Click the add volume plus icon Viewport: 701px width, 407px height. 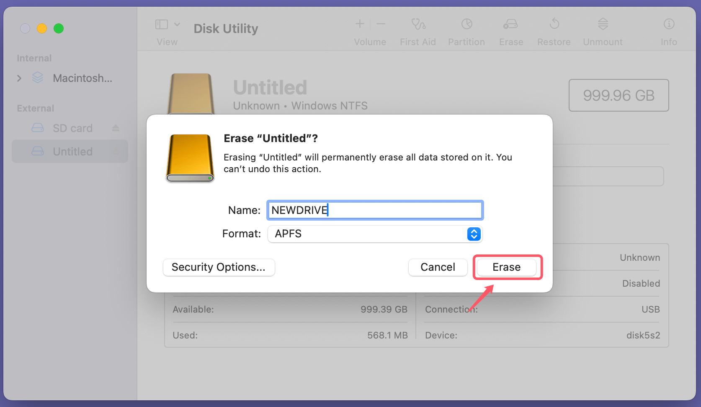point(360,24)
